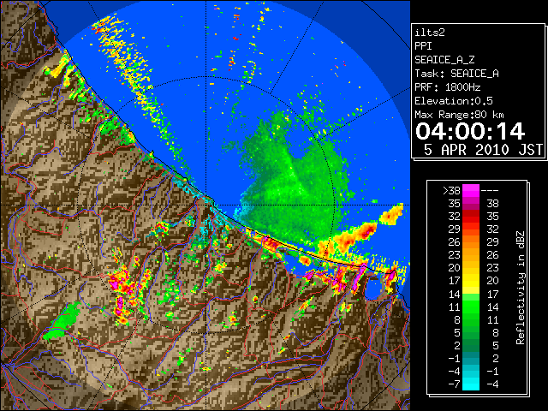Pick the bright green swatch at 11 dBZ
Viewport: 548px width, 411px height.
click(471, 307)
